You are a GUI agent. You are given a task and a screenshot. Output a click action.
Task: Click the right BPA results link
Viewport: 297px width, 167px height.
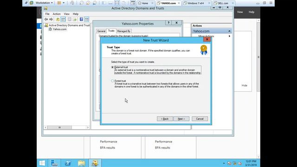pyautogui.click(x=162, y=148)
